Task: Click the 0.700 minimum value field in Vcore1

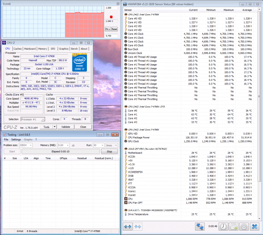Action: 111,36
